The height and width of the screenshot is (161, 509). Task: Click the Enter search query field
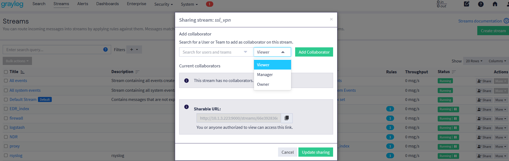[53, 50]
